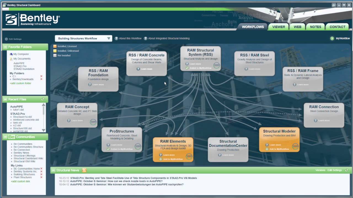Click the question mark icon on RSS / RAM Concrete card
Viewport: 353px width, 198px height.
138,69
